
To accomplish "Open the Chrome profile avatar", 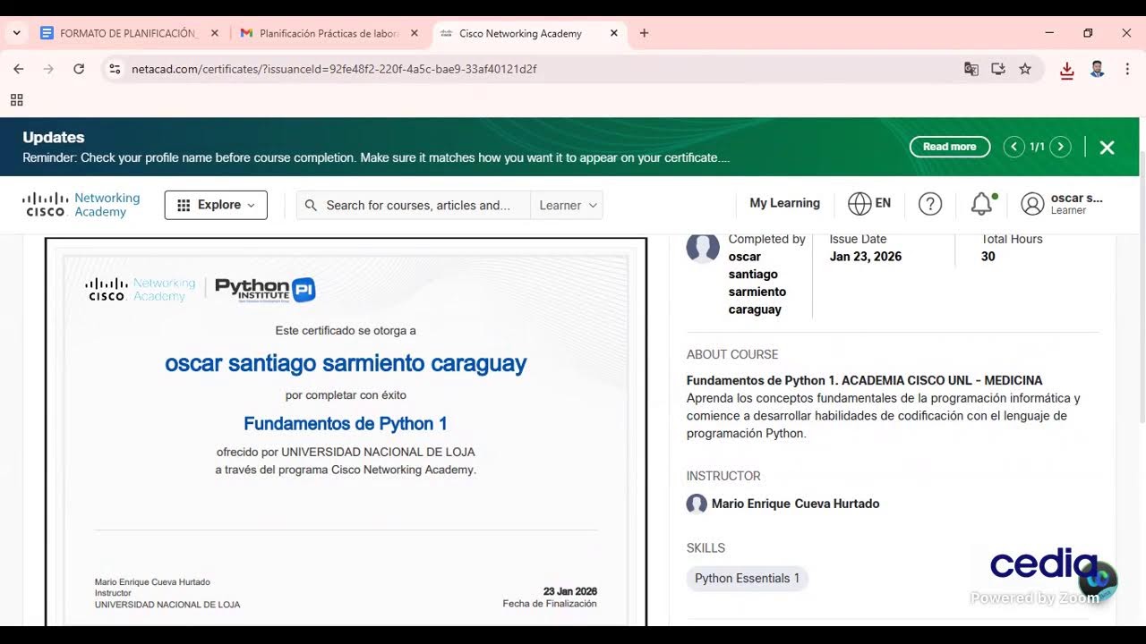I will [x=1098, y=69].
